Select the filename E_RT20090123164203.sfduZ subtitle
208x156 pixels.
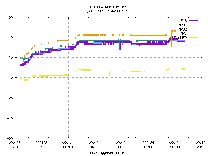(x=108, y=11)
